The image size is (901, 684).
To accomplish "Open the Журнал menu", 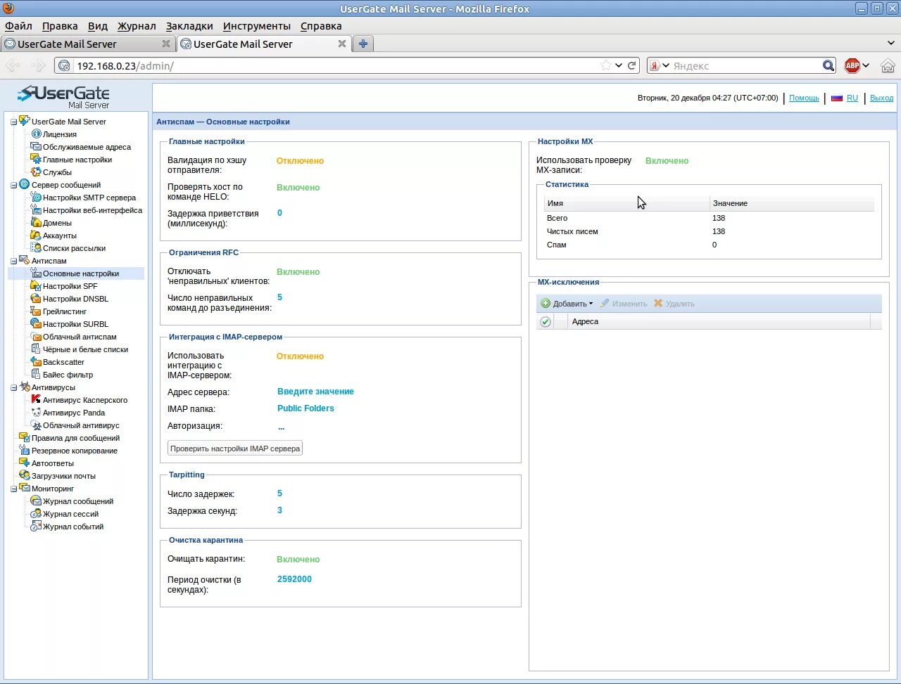I will (137, 26).
